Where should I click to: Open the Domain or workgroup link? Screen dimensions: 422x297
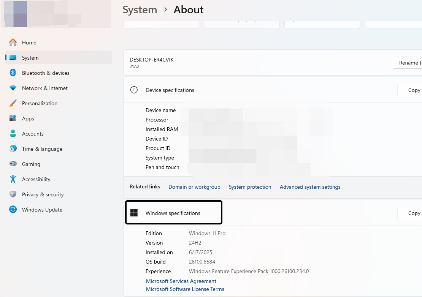pos(194,187)
